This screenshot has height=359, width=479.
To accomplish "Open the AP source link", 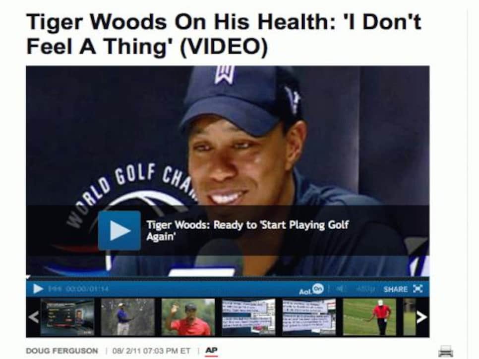I will [x=211, y=351].
